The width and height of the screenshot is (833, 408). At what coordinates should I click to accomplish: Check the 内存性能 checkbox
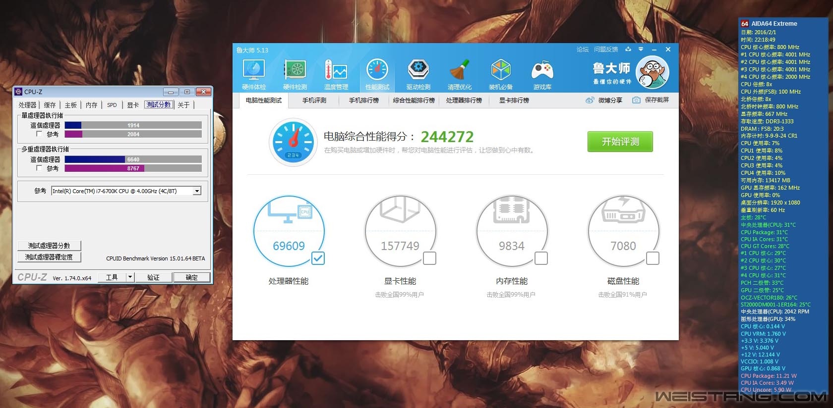(541, 258)
